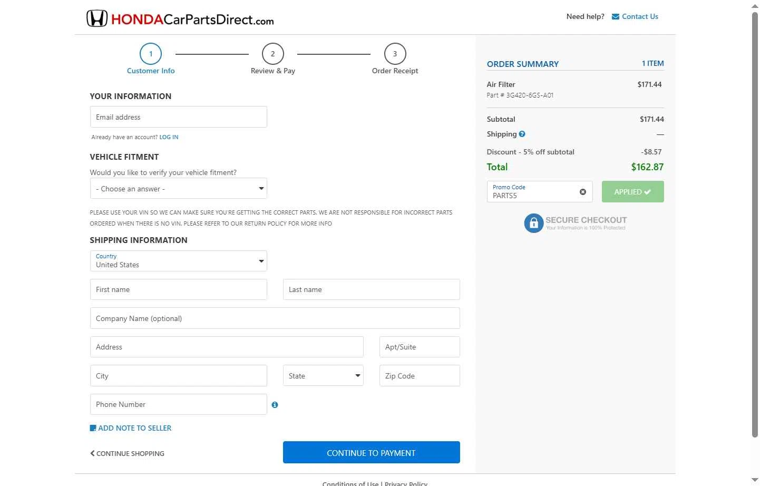Open the Country dropdown
The image size is (760, 486).
pos(179,261)
